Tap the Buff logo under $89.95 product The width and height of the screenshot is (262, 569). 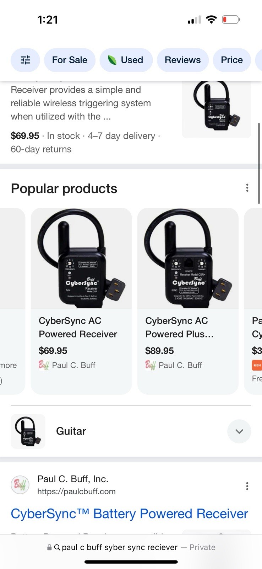click(150, 365)
